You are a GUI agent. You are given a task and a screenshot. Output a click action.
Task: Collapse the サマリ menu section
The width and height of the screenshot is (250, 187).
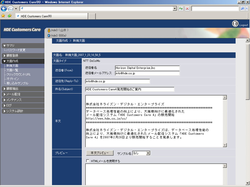click(23, 46)
